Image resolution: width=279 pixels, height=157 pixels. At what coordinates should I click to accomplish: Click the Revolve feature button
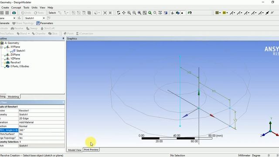[17, 28]
